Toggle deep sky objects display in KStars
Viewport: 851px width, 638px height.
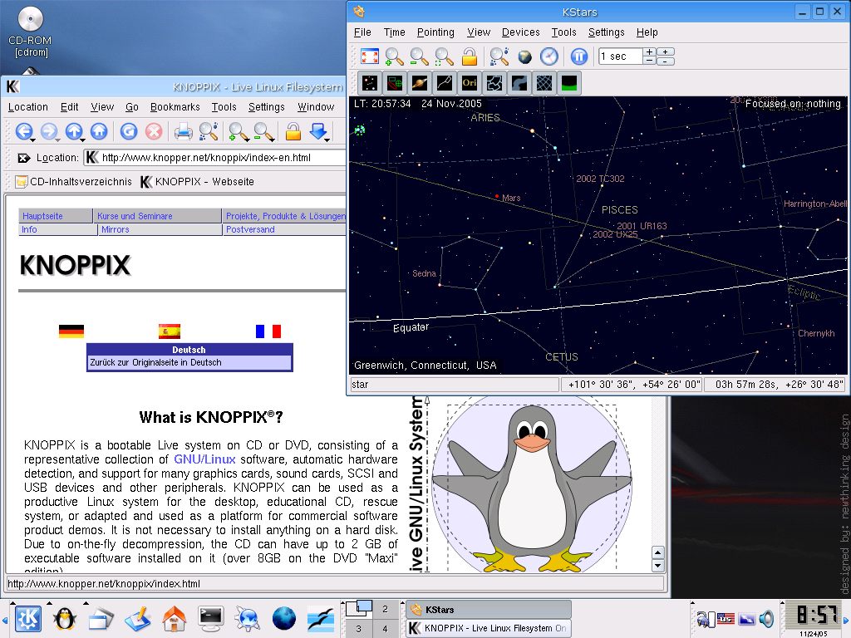[x=395, y=83]
